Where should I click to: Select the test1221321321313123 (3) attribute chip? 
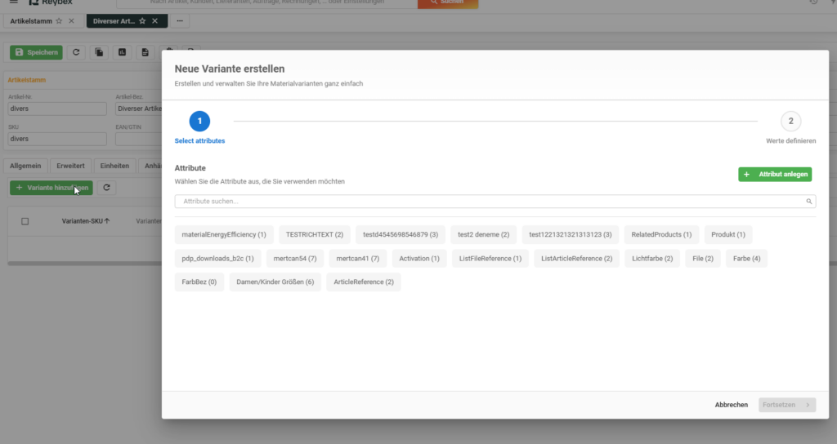click(570, 234)
